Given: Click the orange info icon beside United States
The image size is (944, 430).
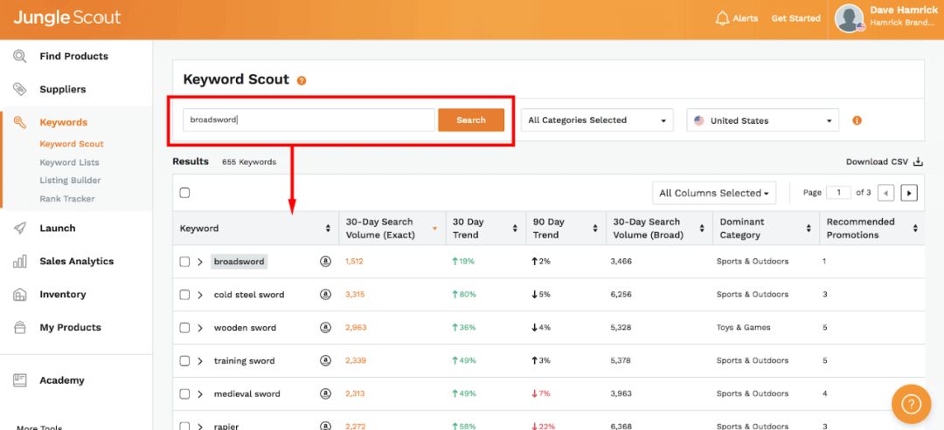Looking at the screenshot, I should (x=857, y=120).
